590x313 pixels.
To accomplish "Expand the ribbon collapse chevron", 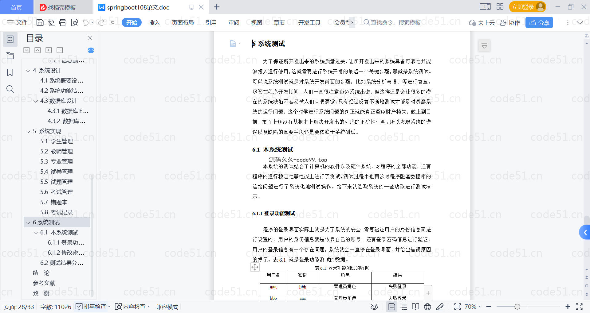I will tap(580, 22).
